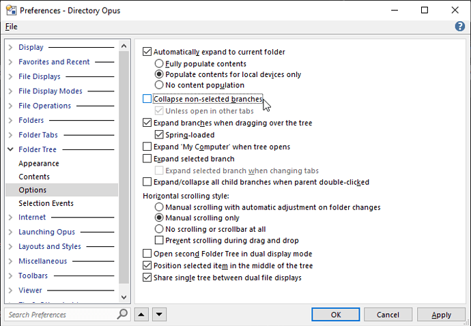The height and width of the screenshot is (326, 471).
Task: Open Selection Events page
Action: pos(46,203)
